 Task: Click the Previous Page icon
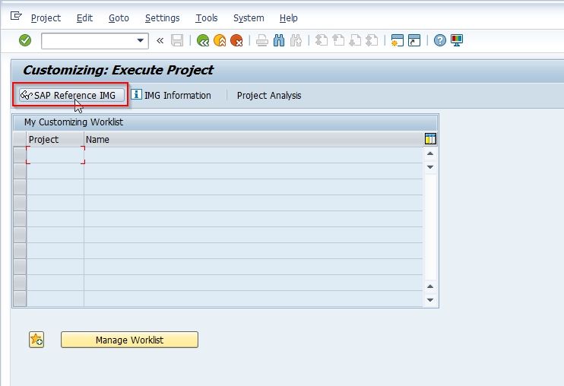coord(338,40)
